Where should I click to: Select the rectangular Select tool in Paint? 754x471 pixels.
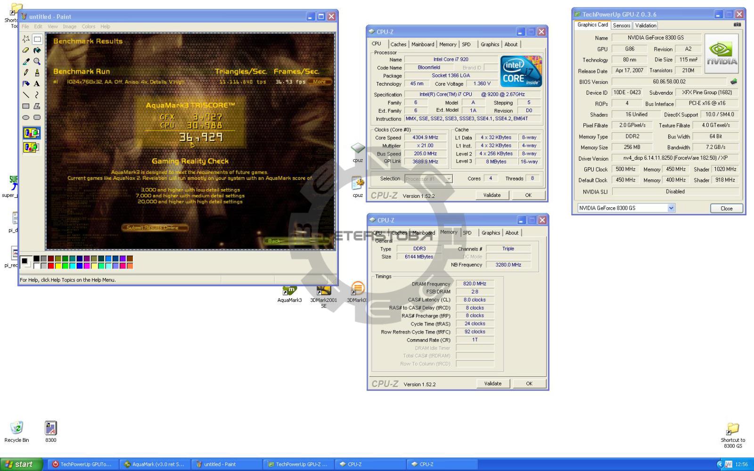point(37,39)
